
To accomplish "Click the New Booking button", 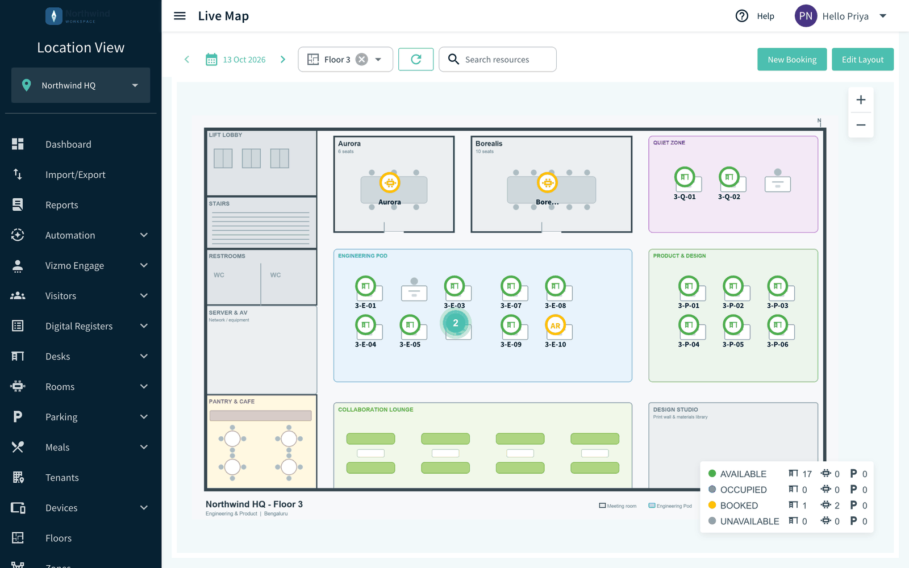I will point(792,59).
